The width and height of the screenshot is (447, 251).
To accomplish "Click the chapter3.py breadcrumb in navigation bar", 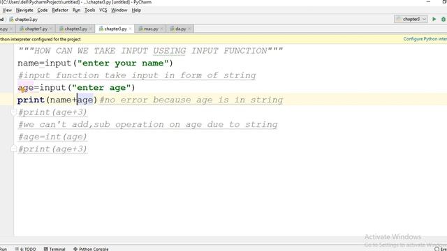I will click(23, 20).
